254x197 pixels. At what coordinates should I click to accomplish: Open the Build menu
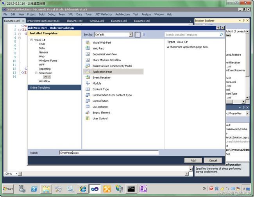click(42, 14)
